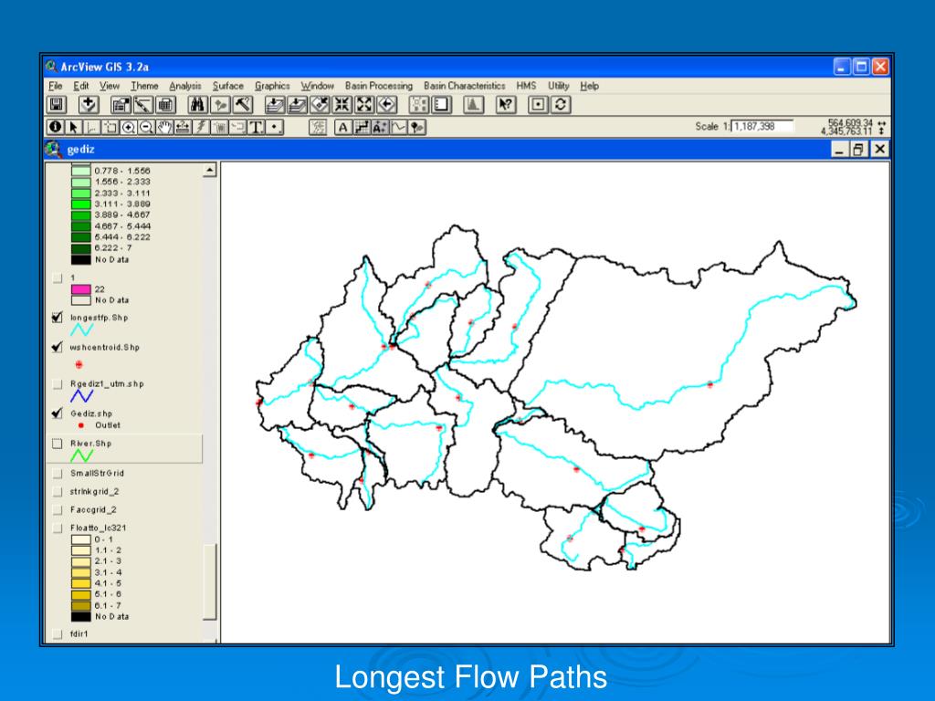This screenshot has height=701, width=935.
Task: Open Theme Properties icon
Action: (121, 105)
